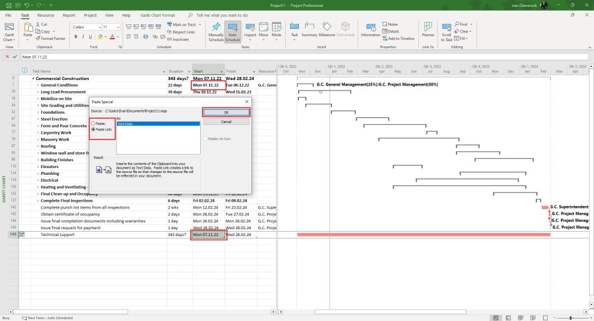Viewport: 594px width, 321px height.
Task: Open Planner link button
Action: (428, 29)
